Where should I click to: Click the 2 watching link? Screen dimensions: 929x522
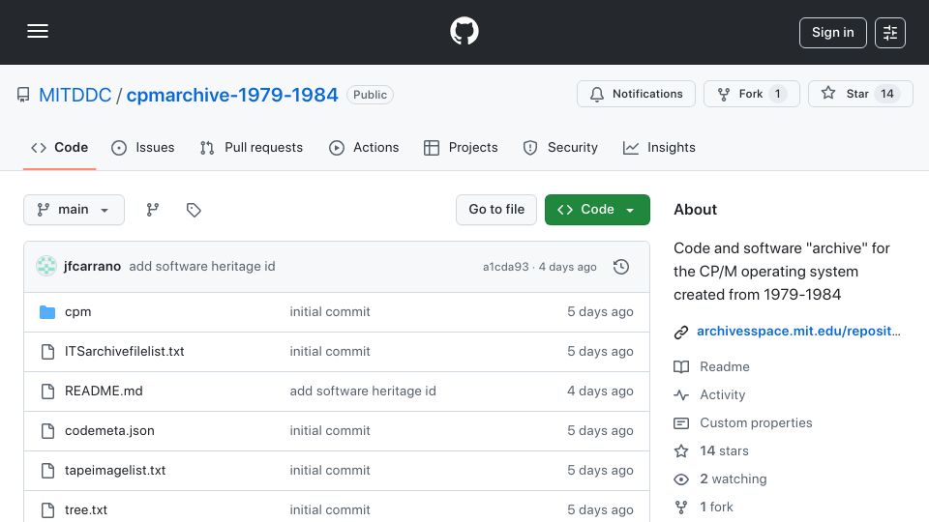pos(734,478)
